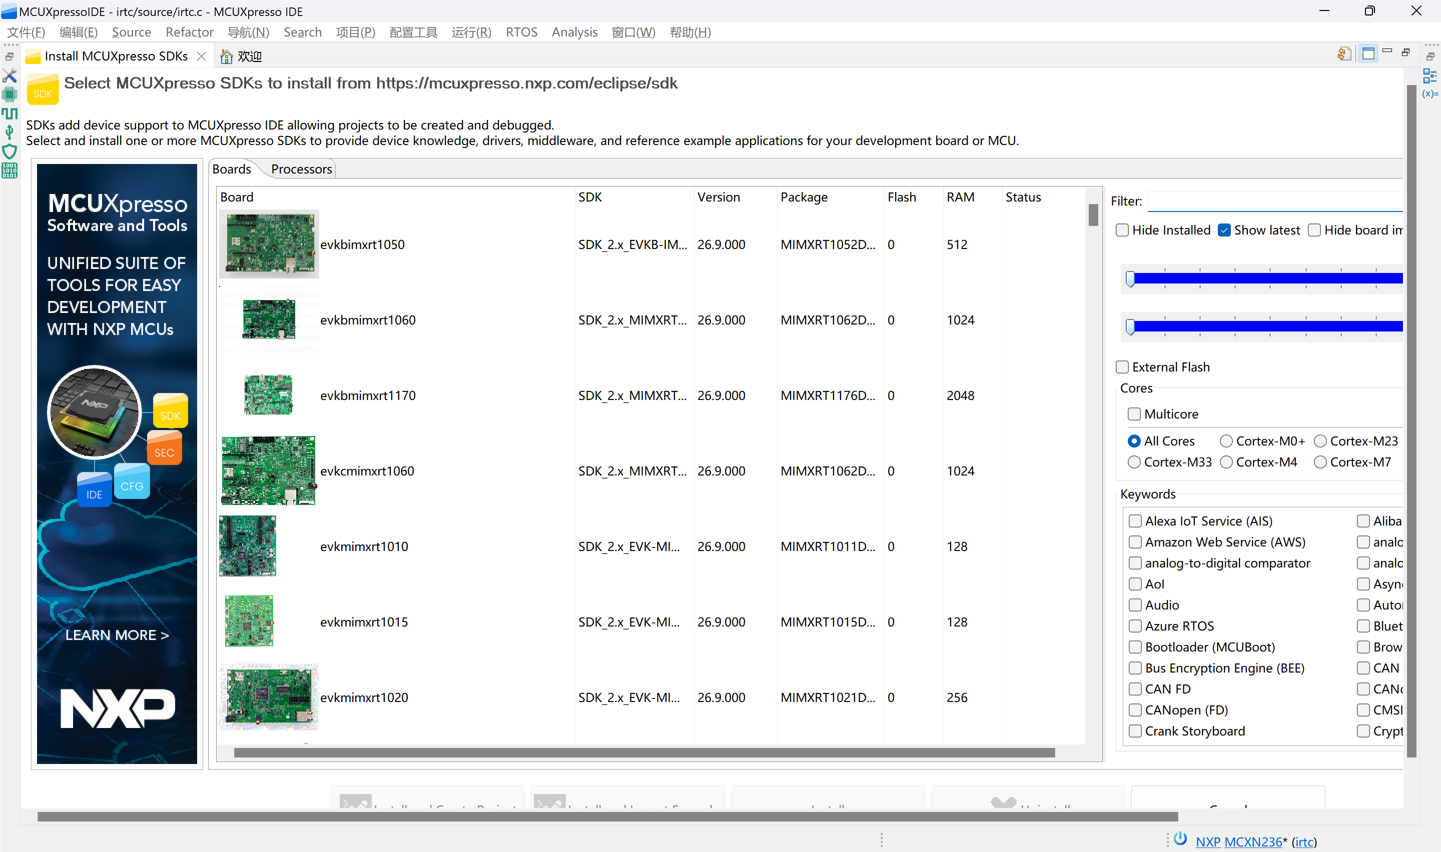Open the TEE shield icon in left sidebar

10,151
